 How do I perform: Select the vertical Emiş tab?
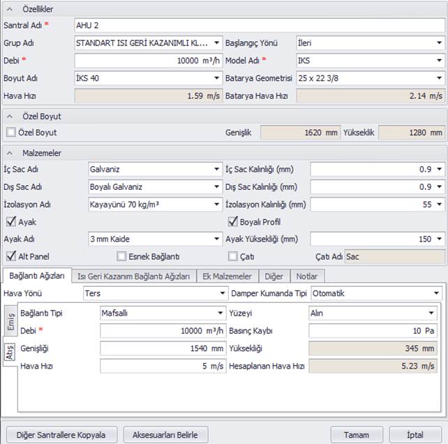click(11, 320)
